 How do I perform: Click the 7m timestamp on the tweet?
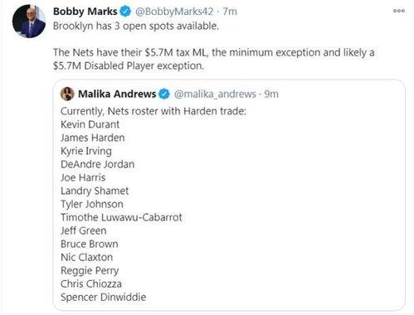coord(230,12)
